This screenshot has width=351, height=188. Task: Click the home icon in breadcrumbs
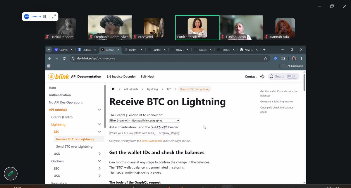pos(113,89)
